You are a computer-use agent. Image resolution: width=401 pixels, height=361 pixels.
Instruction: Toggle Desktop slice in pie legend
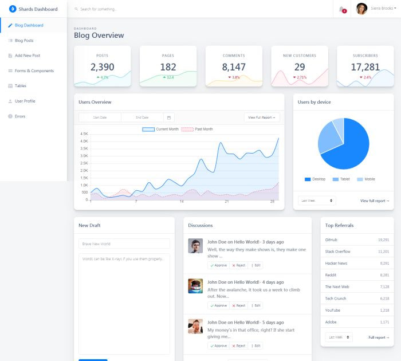tap(315, 179)
